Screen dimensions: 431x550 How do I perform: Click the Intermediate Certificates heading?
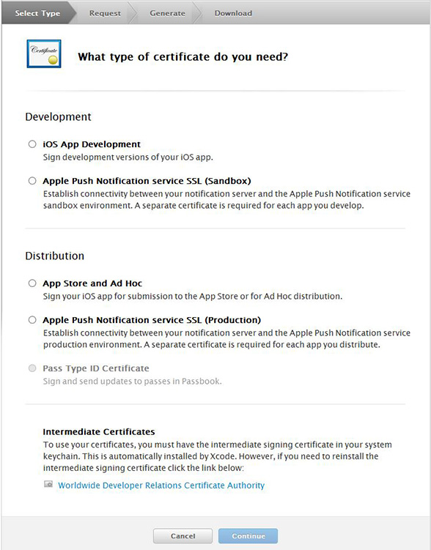pyautogui.click(x=99, y=432)
